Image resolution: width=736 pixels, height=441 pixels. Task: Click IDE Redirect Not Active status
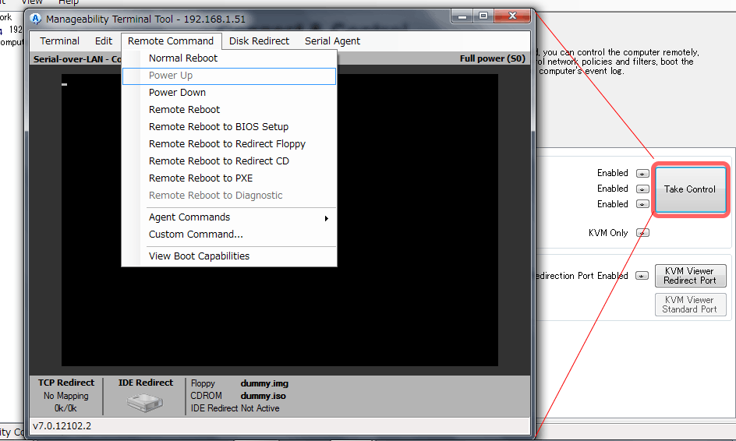pyautogui.click(x=235, y=408)
